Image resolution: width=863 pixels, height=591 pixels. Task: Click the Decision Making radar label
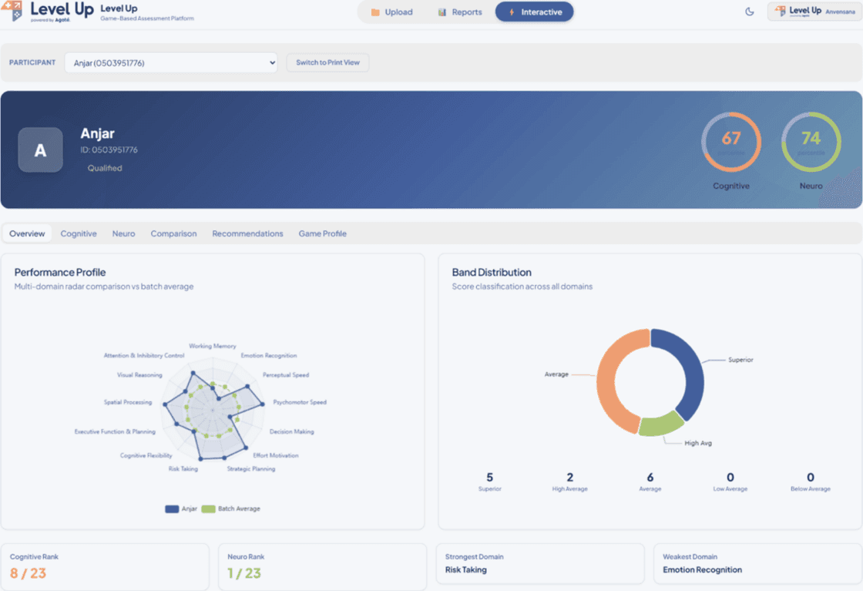pyautogui.click(x=292, y=431)
